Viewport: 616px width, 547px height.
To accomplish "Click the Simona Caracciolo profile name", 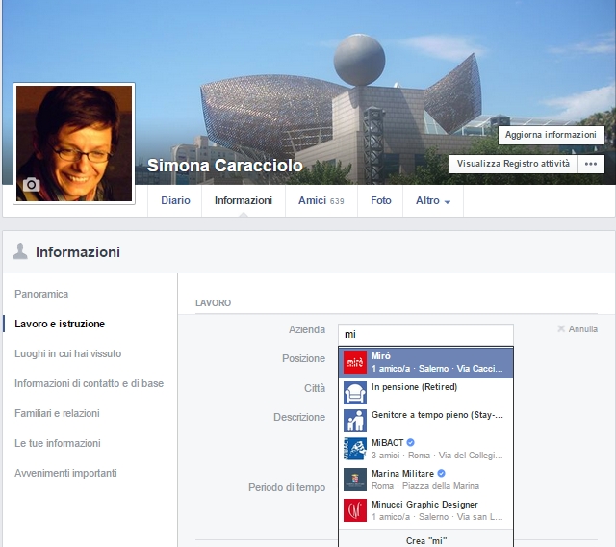I will 224,166.
